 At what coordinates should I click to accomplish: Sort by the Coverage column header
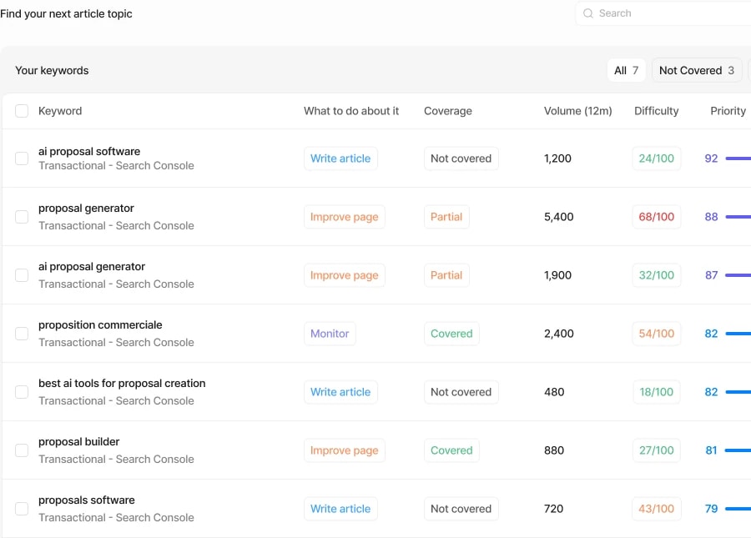[x=448, y=111]
